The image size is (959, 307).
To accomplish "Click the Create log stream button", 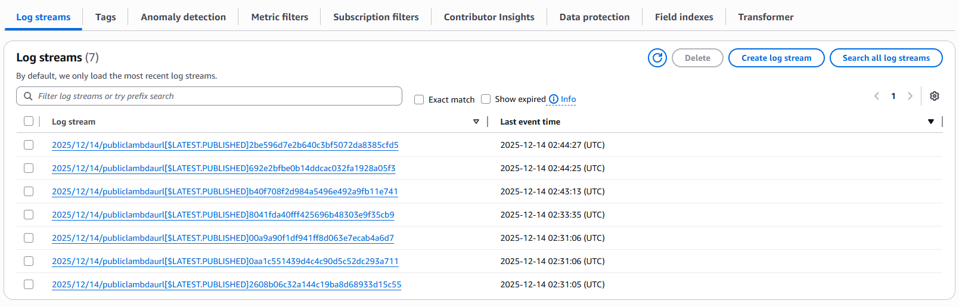I will tap(776, 58).
